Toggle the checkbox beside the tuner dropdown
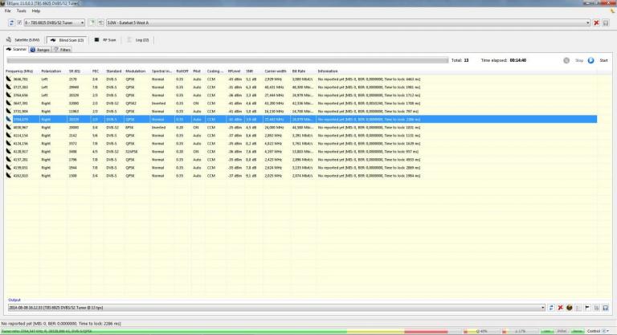The height and width of the screenshot is (335, 617). 18,22
